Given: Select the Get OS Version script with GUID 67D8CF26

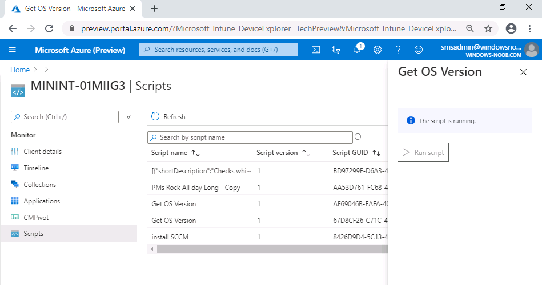Looking at the screenshot, I should coord(267,221).
